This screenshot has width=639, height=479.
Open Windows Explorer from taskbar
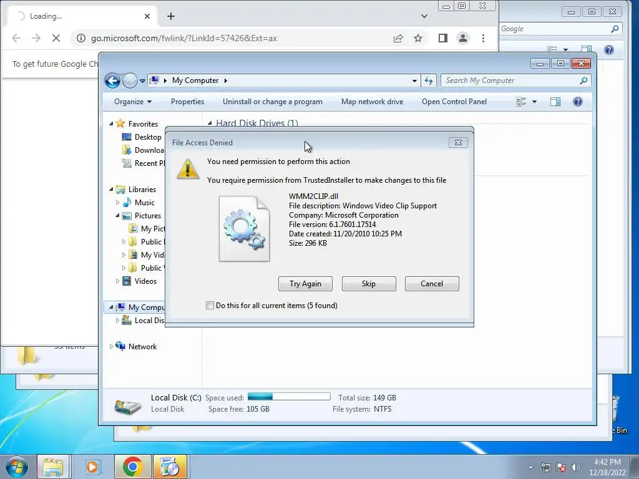coord(54,467)
